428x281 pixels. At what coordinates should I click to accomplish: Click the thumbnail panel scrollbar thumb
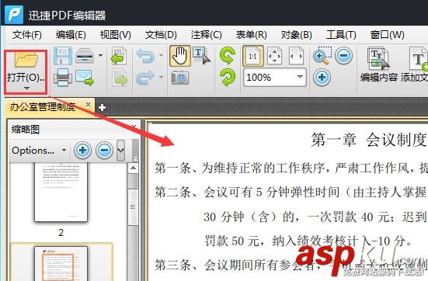133,207
